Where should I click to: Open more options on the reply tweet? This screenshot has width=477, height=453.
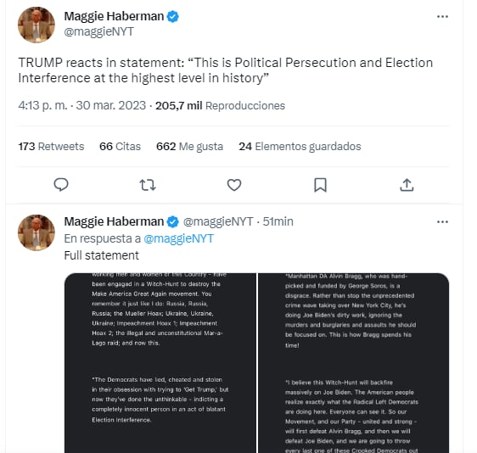(442, 222)
